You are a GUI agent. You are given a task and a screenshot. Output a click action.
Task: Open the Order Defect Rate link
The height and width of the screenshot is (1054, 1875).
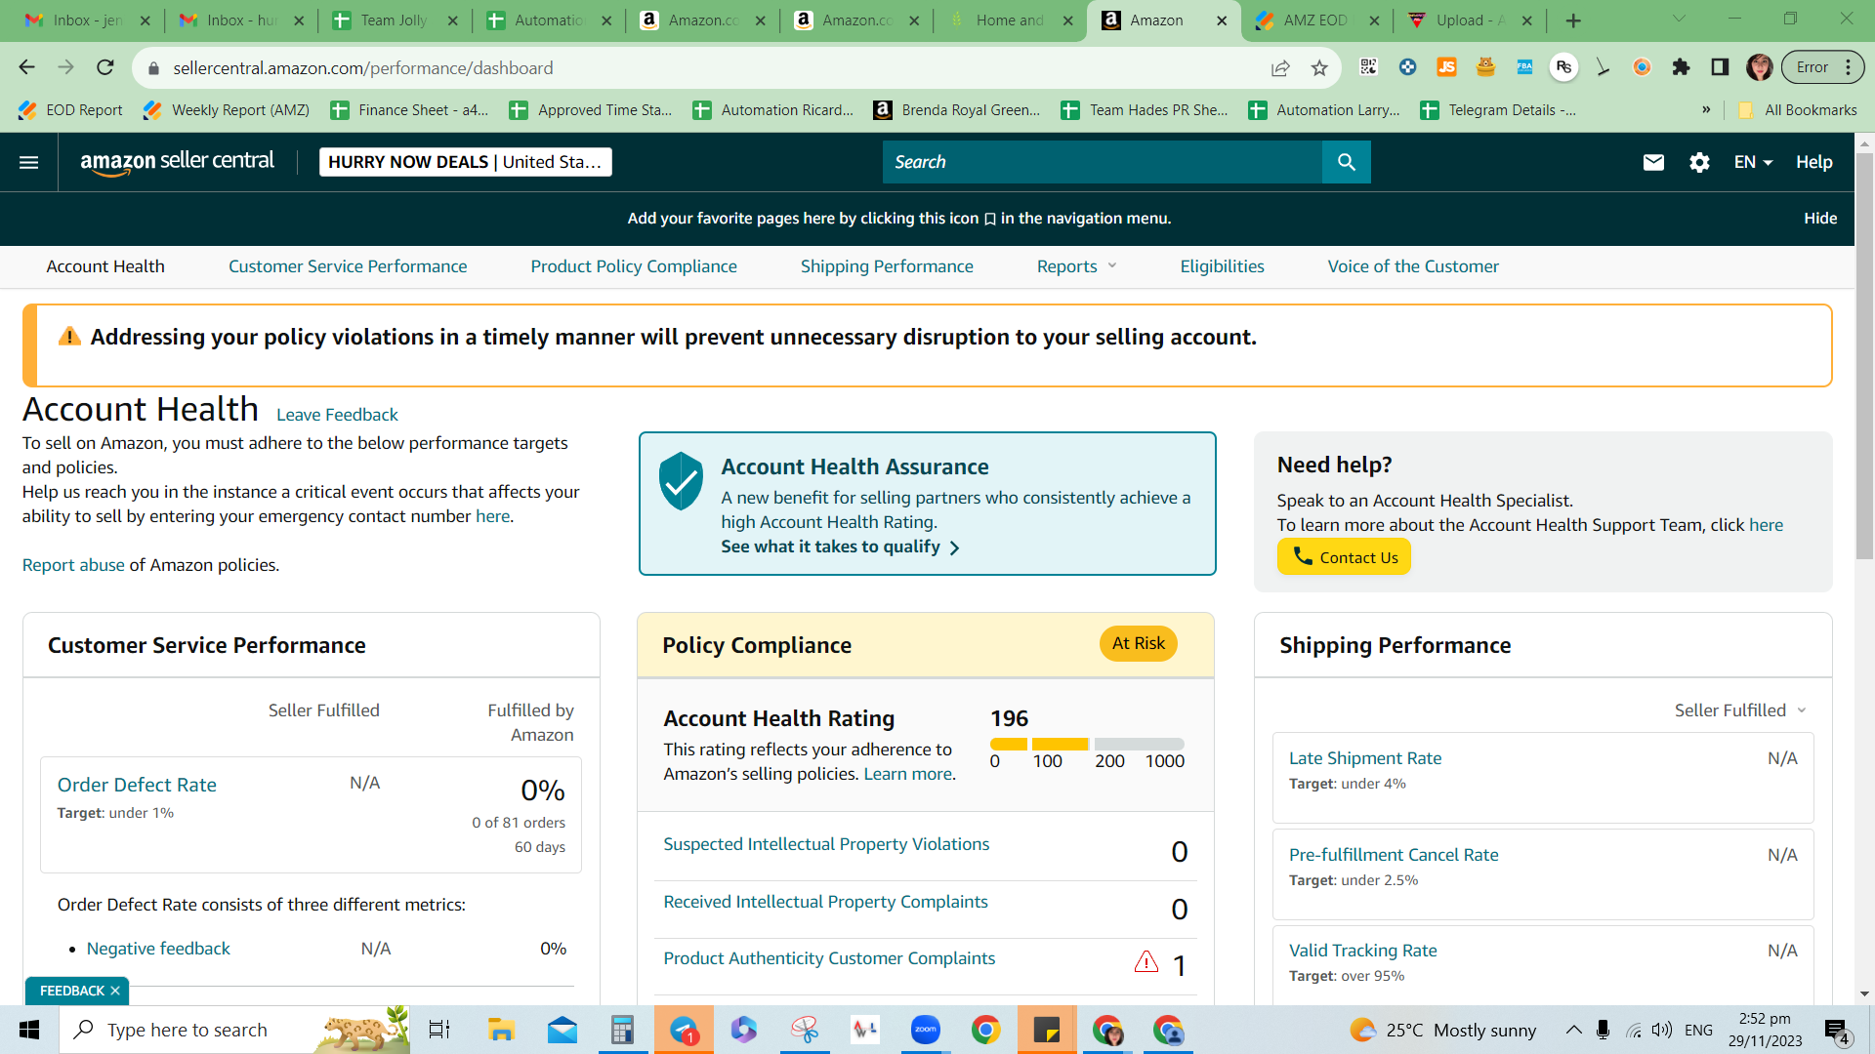coord(137,785)
